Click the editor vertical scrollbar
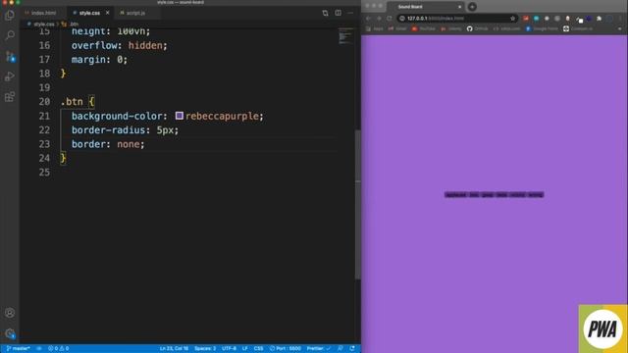Screen dimensions: 628x353 click(358, 204)
